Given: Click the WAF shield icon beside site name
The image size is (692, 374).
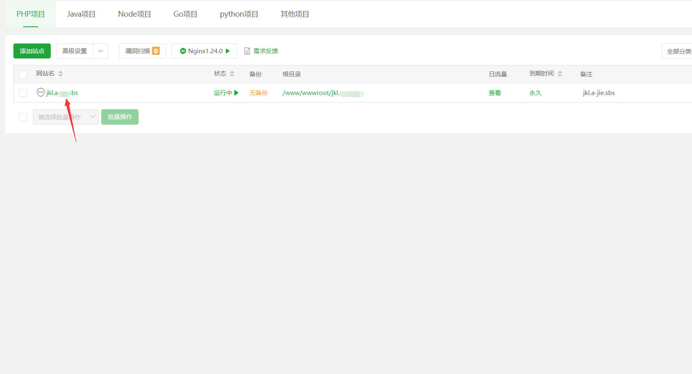Looking at the screenshot, I should [41, 92].
